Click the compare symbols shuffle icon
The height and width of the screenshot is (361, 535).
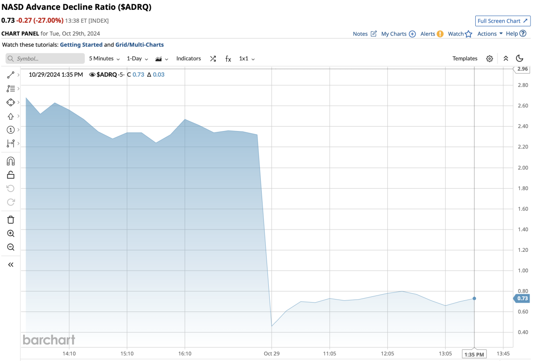[213, 58]
